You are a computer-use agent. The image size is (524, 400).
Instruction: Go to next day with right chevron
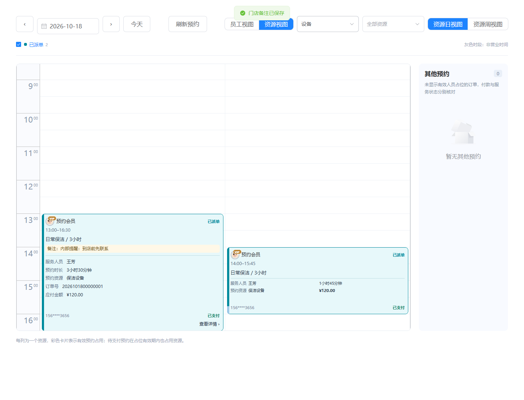(x=111, y=24)
